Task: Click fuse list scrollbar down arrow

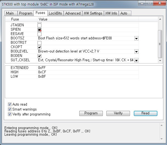Action: click(x=160, y=60)
